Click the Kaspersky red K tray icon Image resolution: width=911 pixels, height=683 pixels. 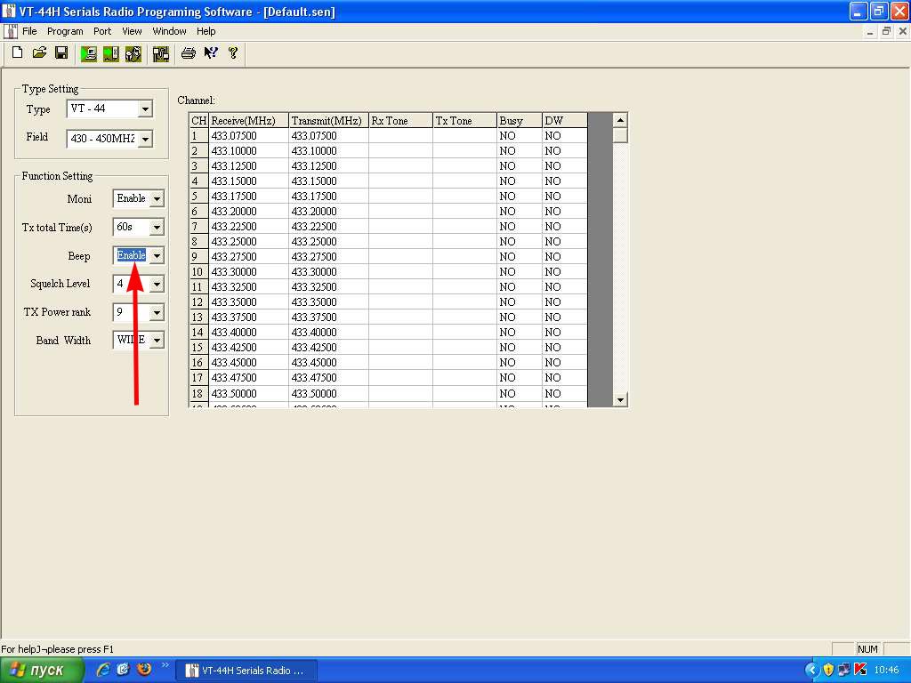click(860, 670)
